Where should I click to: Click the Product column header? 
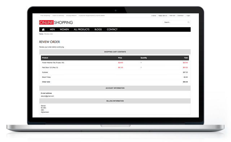coord(45,58)
